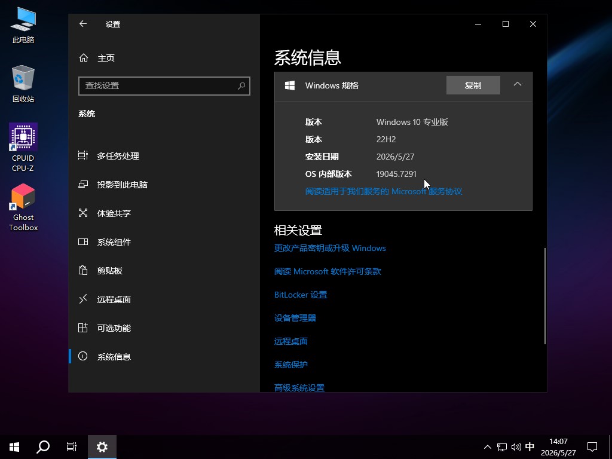The image size is (612, 459).
Task: Click the 剪贴板 sidebar icon
Action: pyautogui.click(x=82, y=270)
